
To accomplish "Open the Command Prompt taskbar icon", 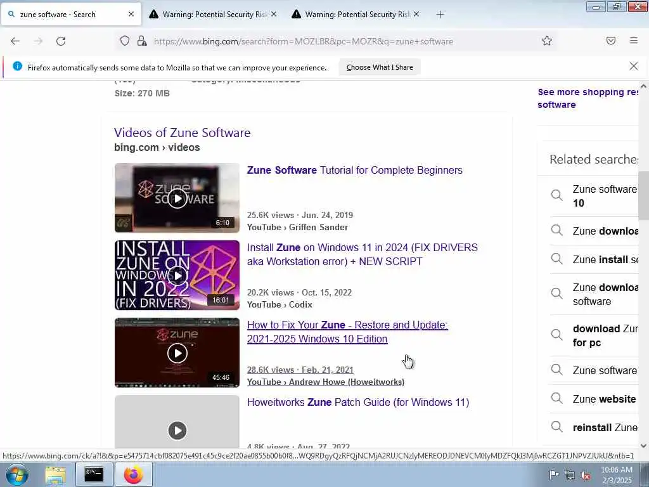I will point(94,474).
